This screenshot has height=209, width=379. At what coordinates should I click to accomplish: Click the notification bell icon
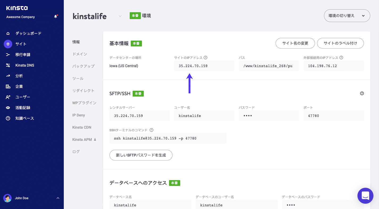(x=56, y=16)
